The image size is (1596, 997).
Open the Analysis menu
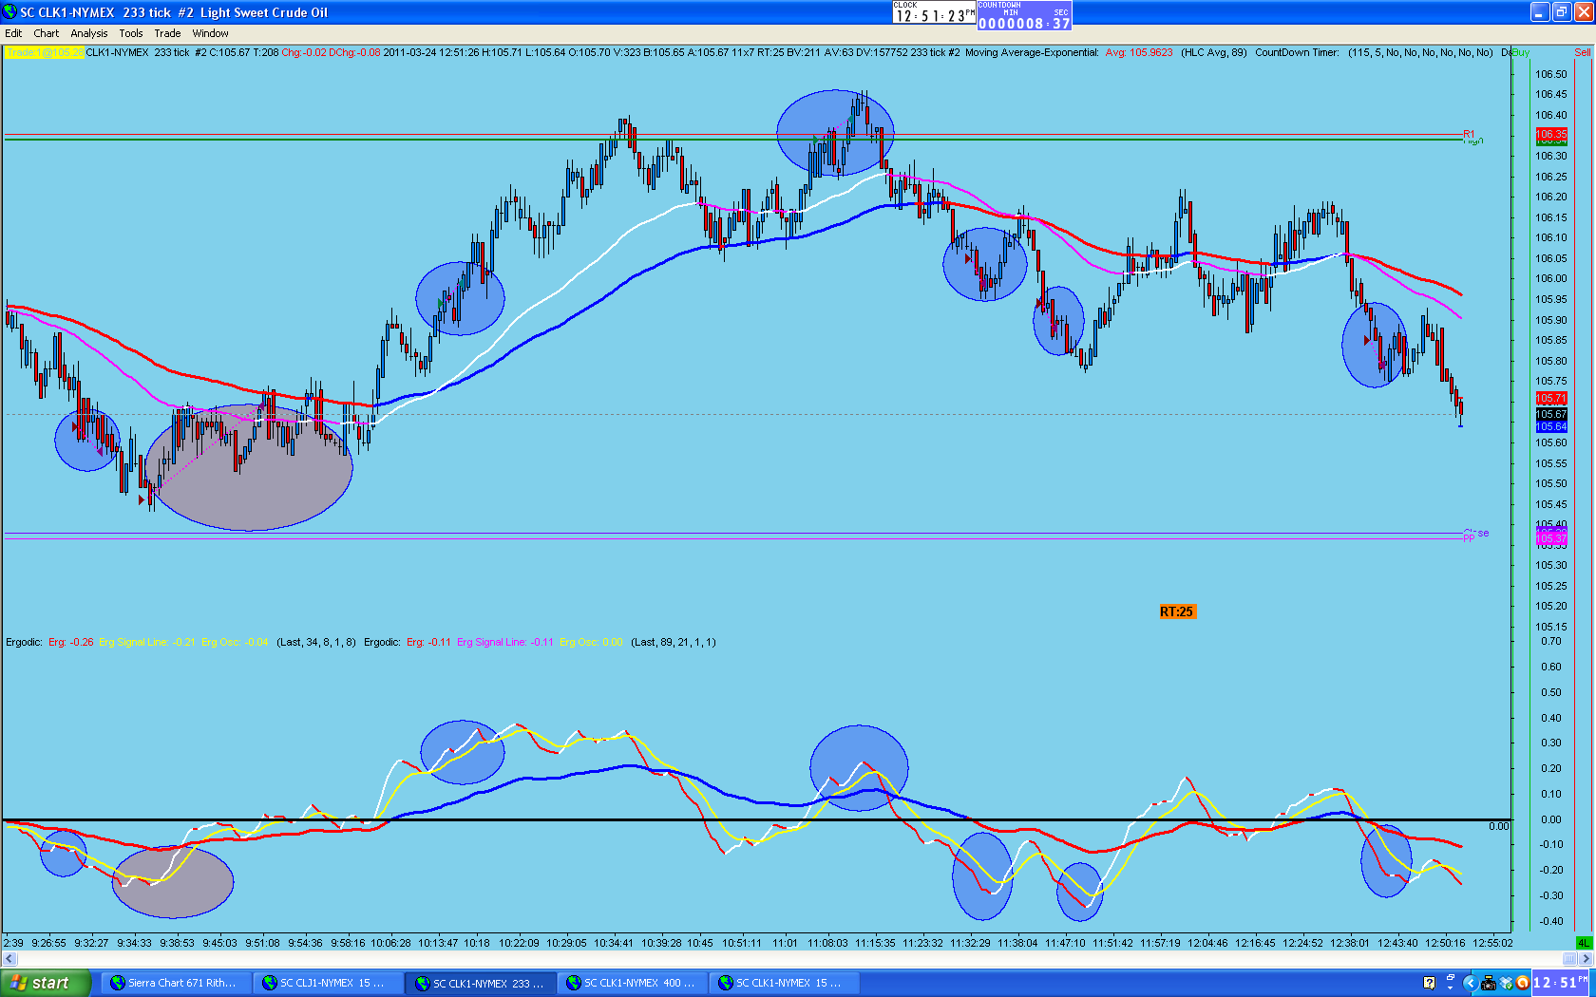coord(89,33)
